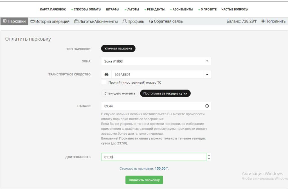
Task: Click the folder icon for Льготы/Абонементы
Action: click(76, 21)
